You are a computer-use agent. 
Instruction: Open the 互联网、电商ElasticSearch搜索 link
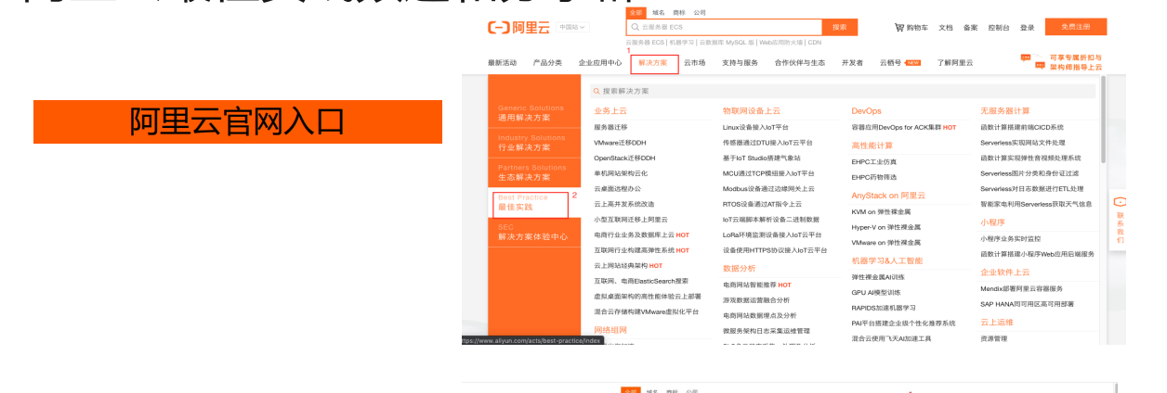click(x=641, y=281)
